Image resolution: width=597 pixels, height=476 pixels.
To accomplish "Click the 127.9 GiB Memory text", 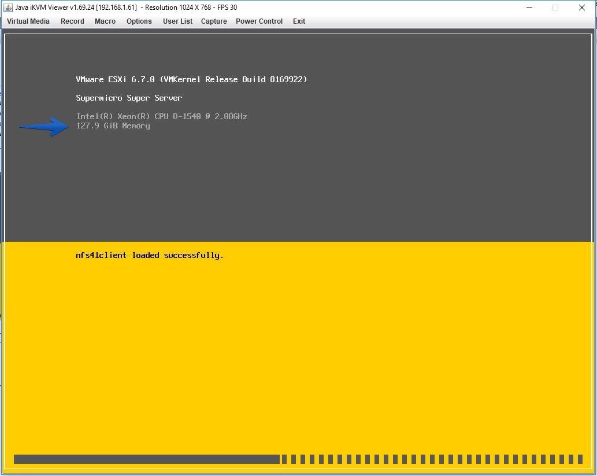I will (113, 126).
